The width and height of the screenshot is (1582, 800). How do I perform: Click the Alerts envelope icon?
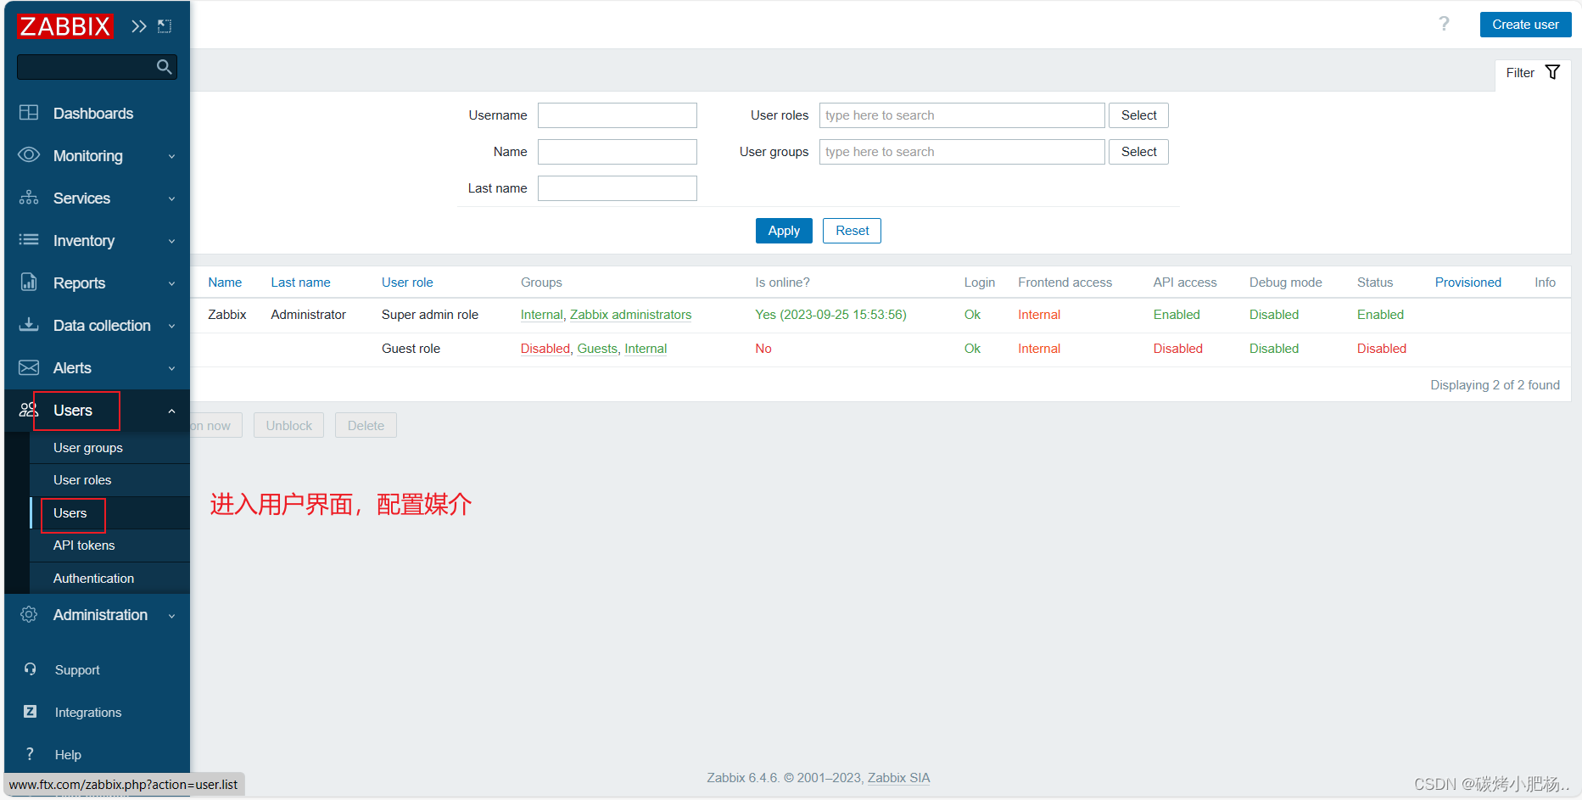point(29,367)
